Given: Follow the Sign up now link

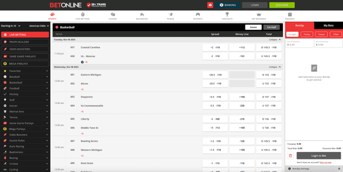Looking at the screenshot, I should pyautogui.click(x=325, y=163).
